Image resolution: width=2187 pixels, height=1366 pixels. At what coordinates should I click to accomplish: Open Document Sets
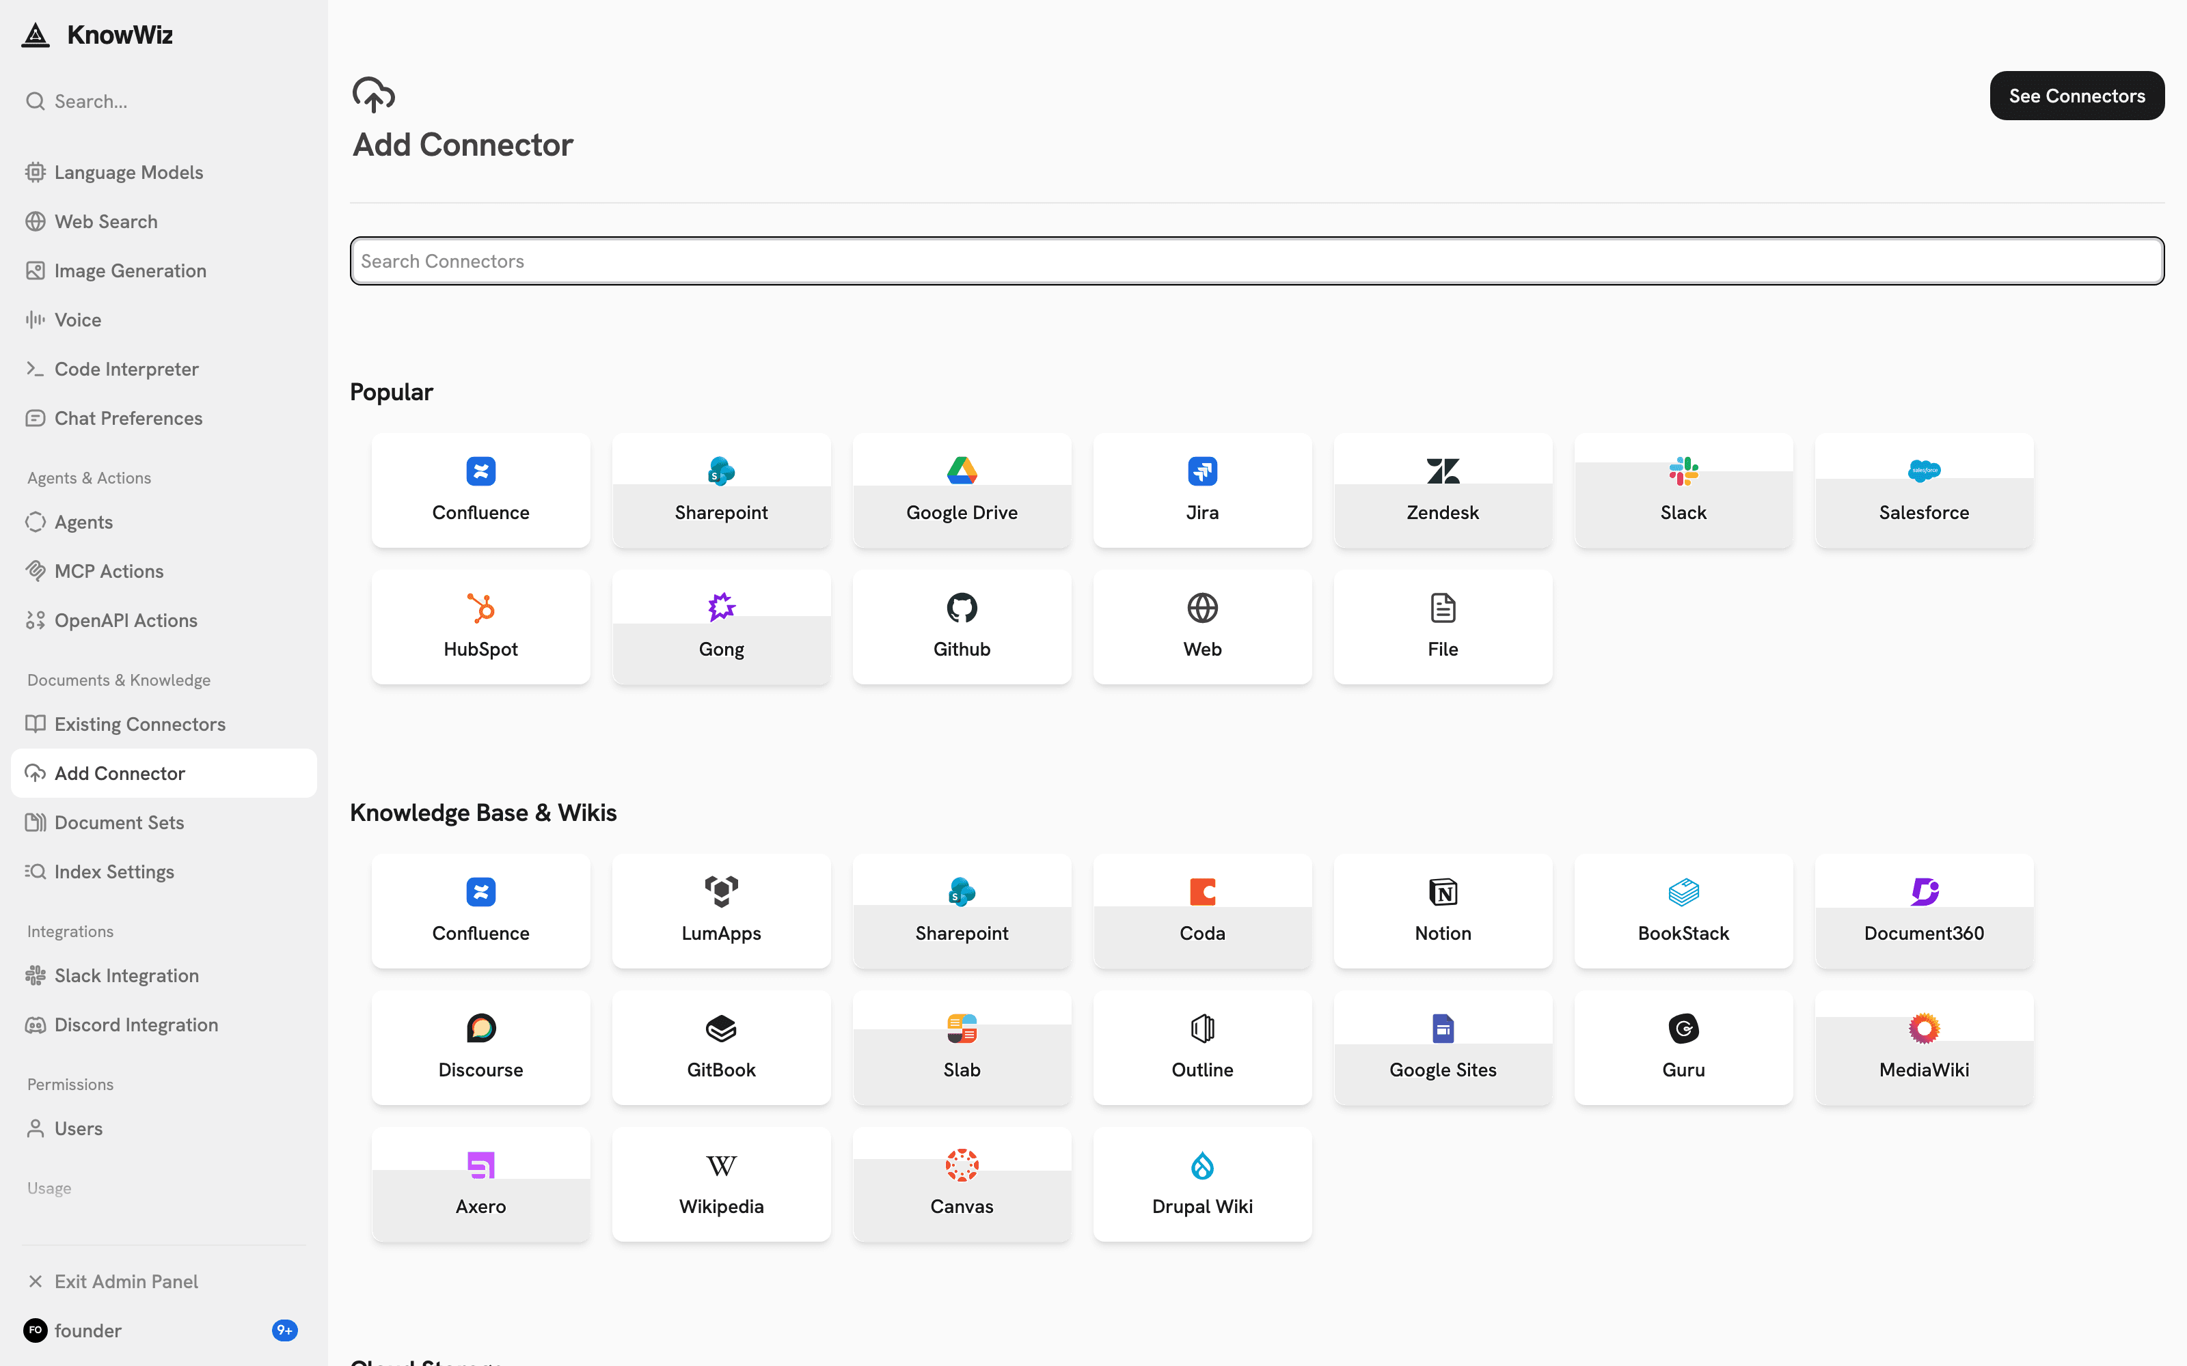163,823
